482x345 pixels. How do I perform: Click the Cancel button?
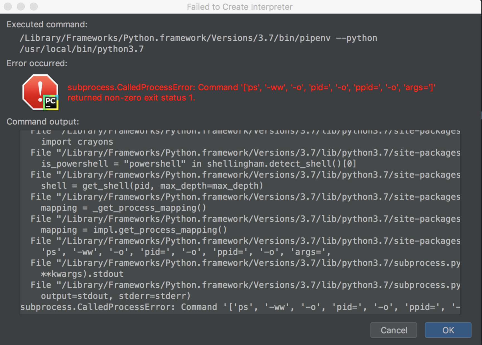click(x=394, y=330)
